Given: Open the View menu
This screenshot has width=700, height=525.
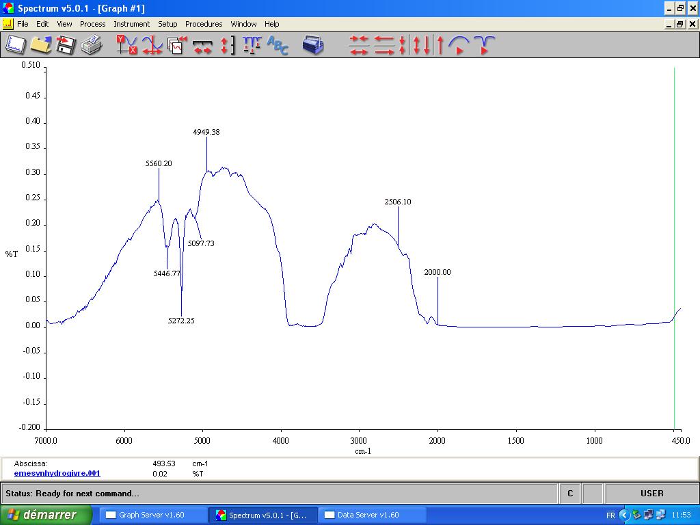Looking at the screenshot, I should click(x=64, y=24).
